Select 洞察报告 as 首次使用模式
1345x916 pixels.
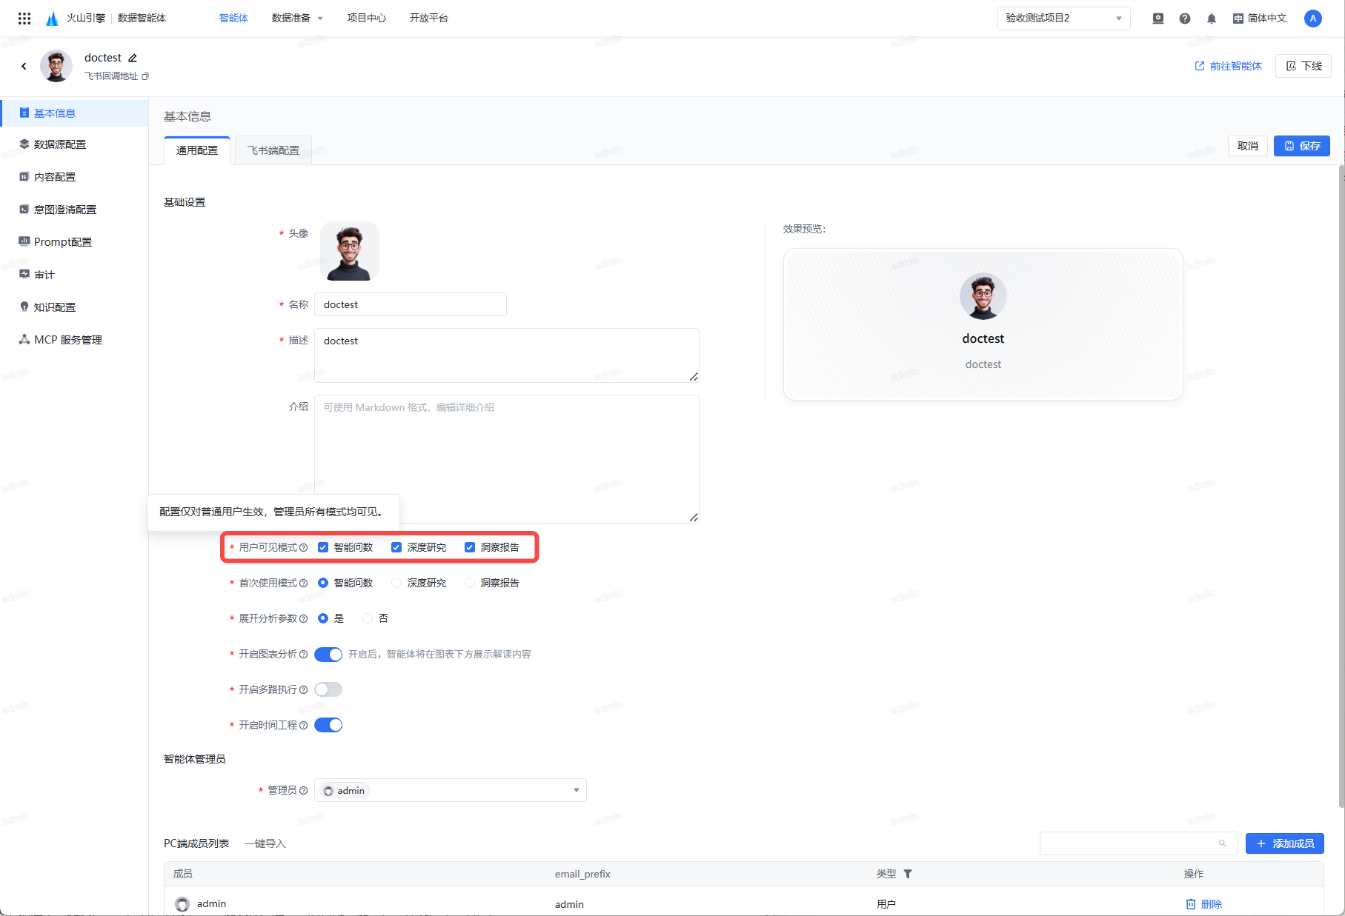pos(470,583)
